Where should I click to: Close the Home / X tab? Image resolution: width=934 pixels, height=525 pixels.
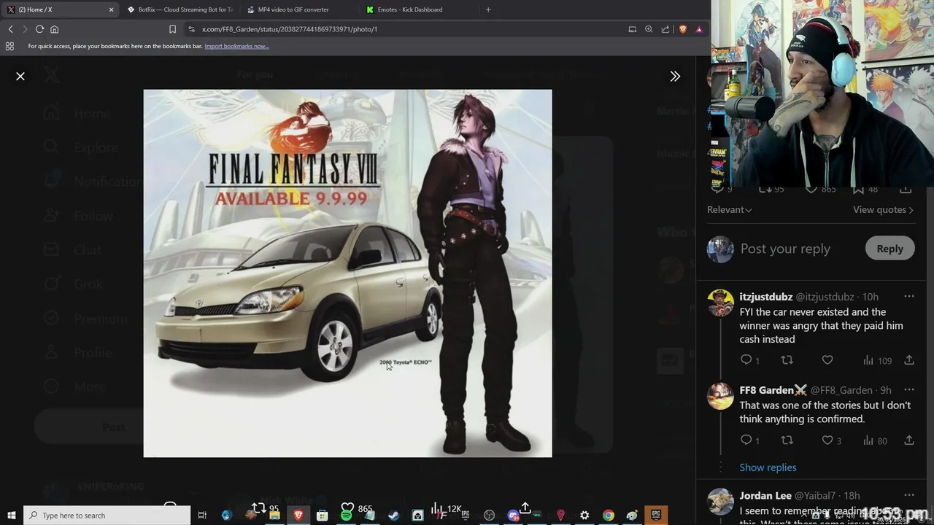point(111,9)
